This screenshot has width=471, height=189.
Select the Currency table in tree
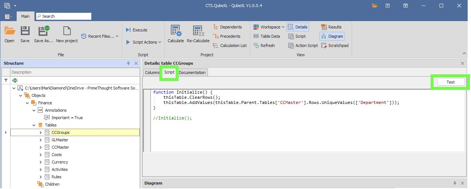pos(60,162)
